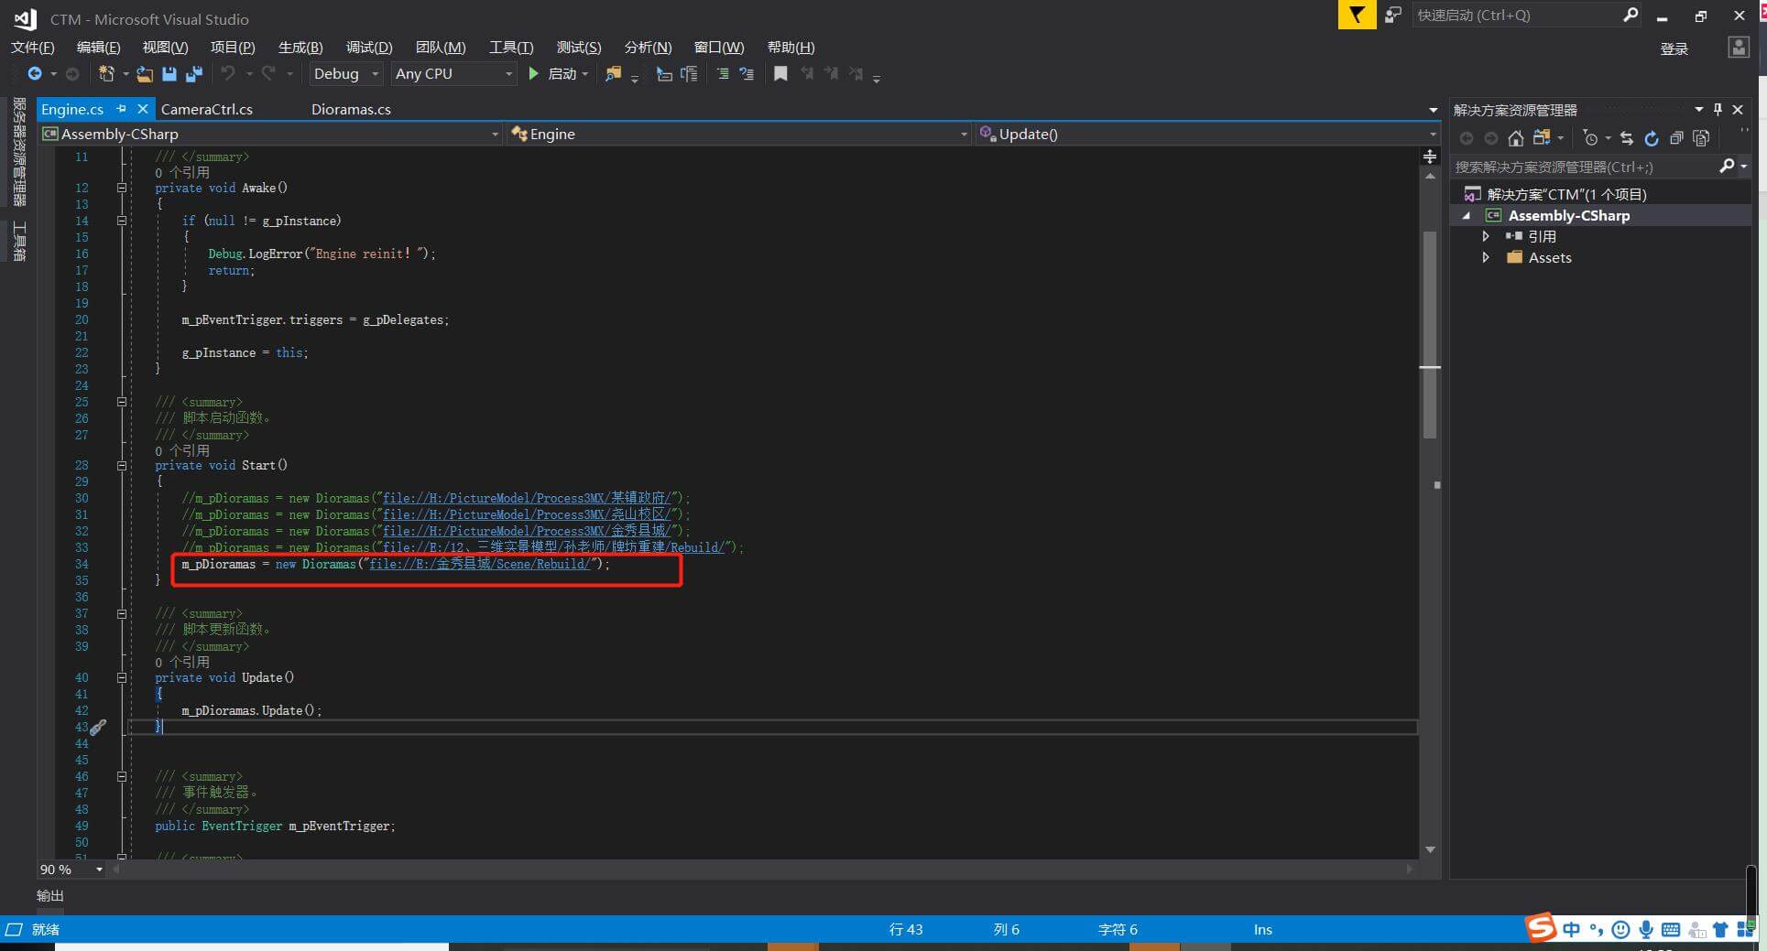Collapse the Awake() method outline box

(122, 188)
